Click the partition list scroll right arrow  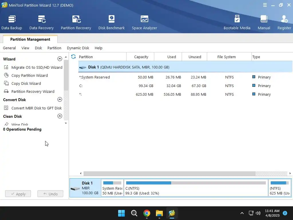290,173
